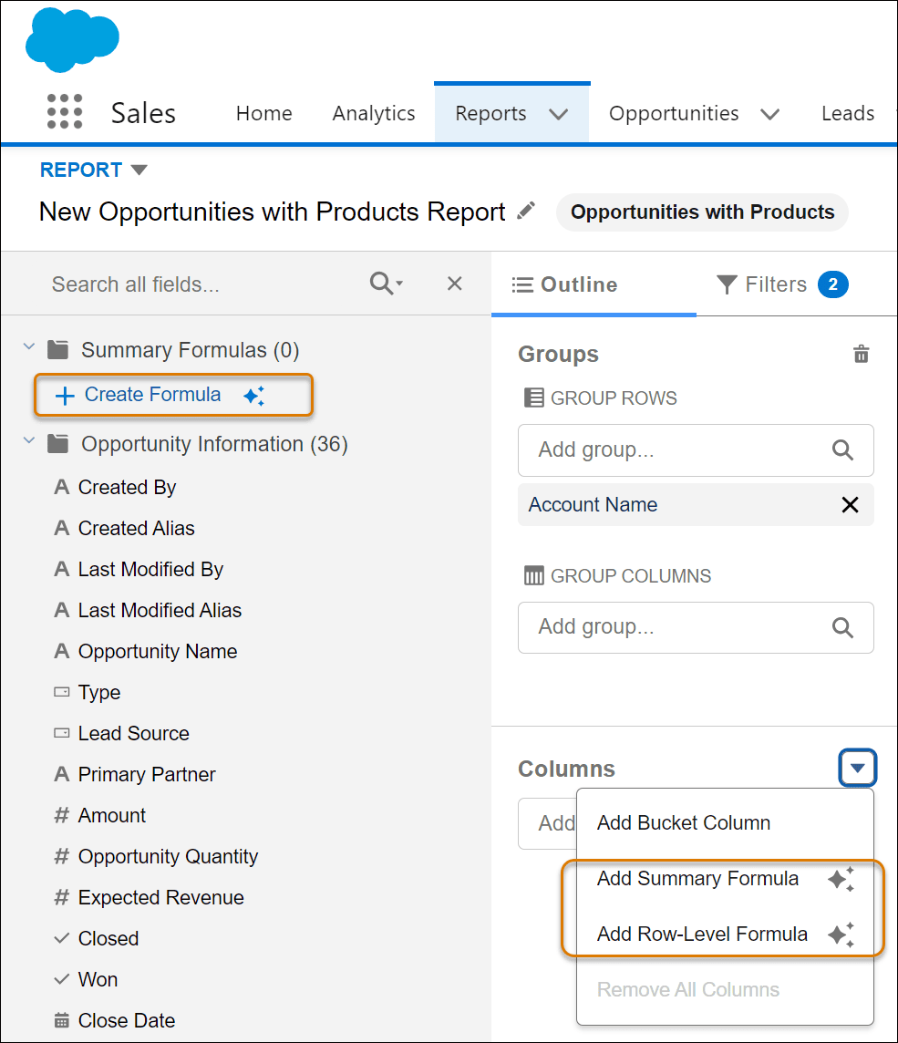Click magnifier icon in Group Columns field
Image resolution: width=898 pixels, height=1043 pixels.
coord(842,627)
